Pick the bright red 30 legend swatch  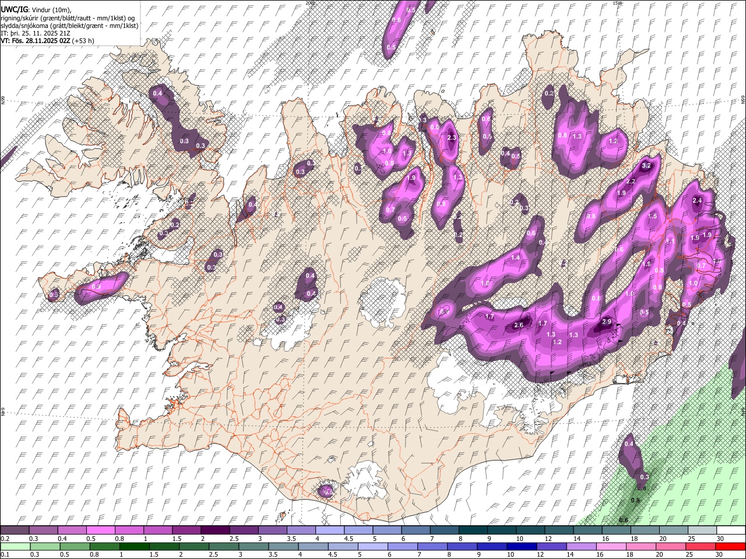[731, 546]
